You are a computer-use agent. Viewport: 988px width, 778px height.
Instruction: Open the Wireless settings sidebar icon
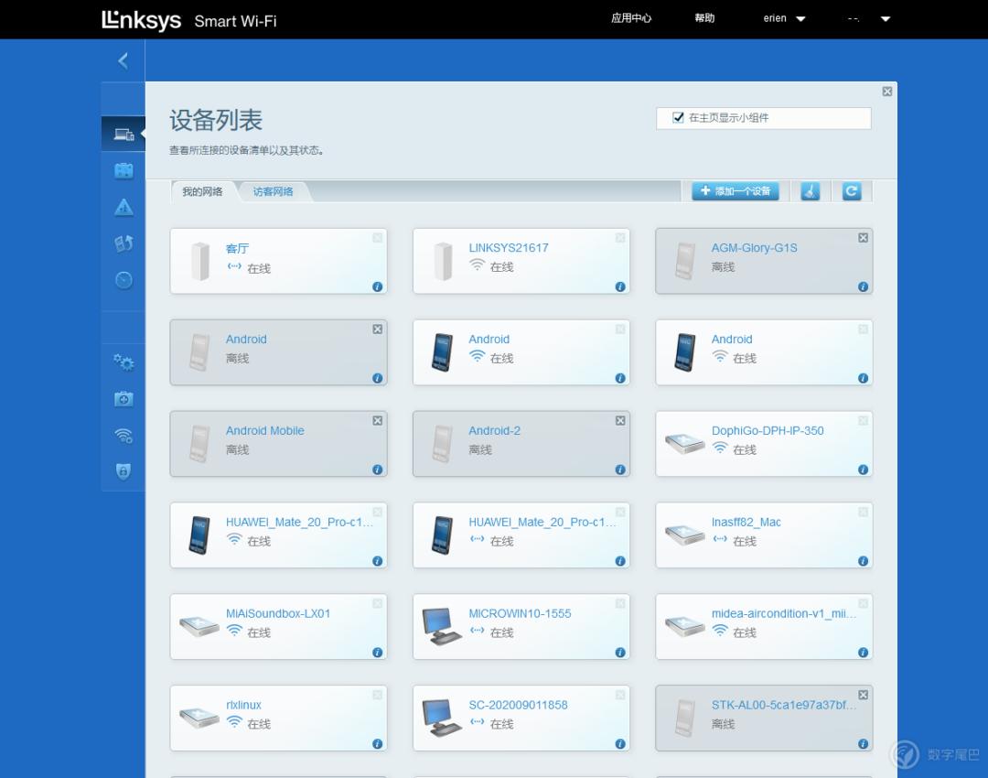tap(123, 436)
